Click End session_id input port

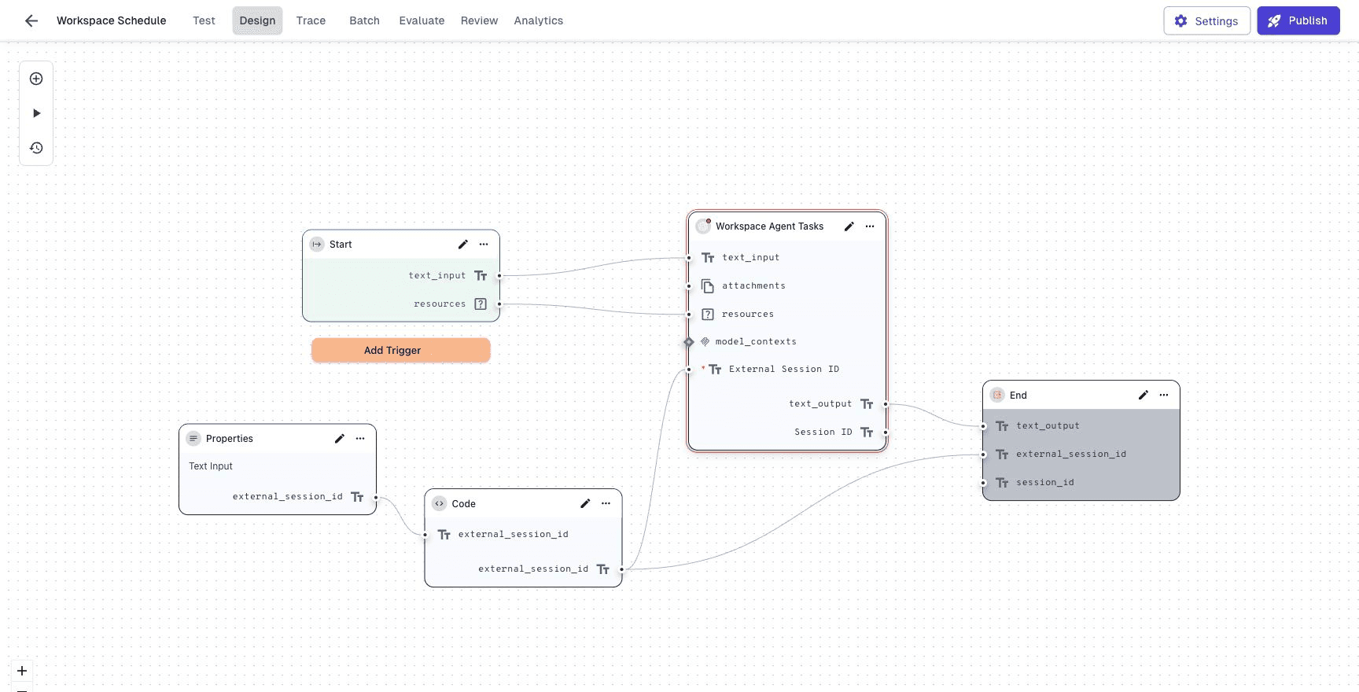pos(983,483)
